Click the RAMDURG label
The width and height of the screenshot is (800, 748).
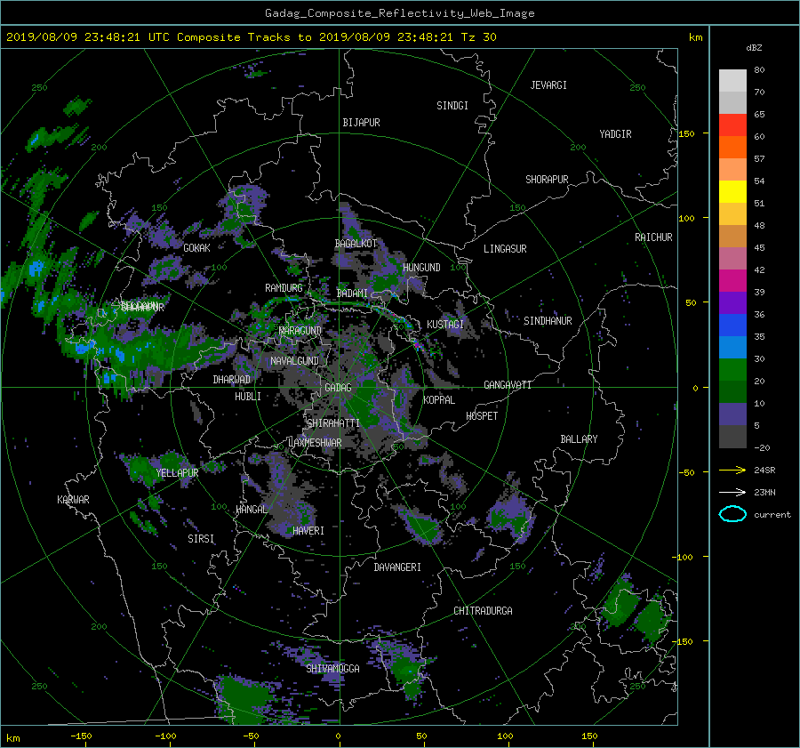click(x=284, y=288)
